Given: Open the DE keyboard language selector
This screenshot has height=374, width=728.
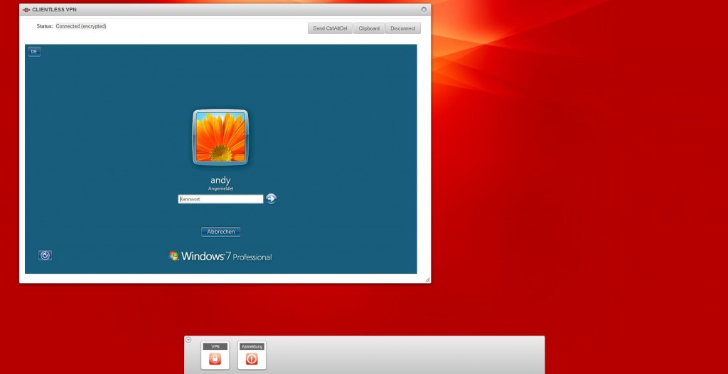Looking at the screenshot, I should 34,51.
